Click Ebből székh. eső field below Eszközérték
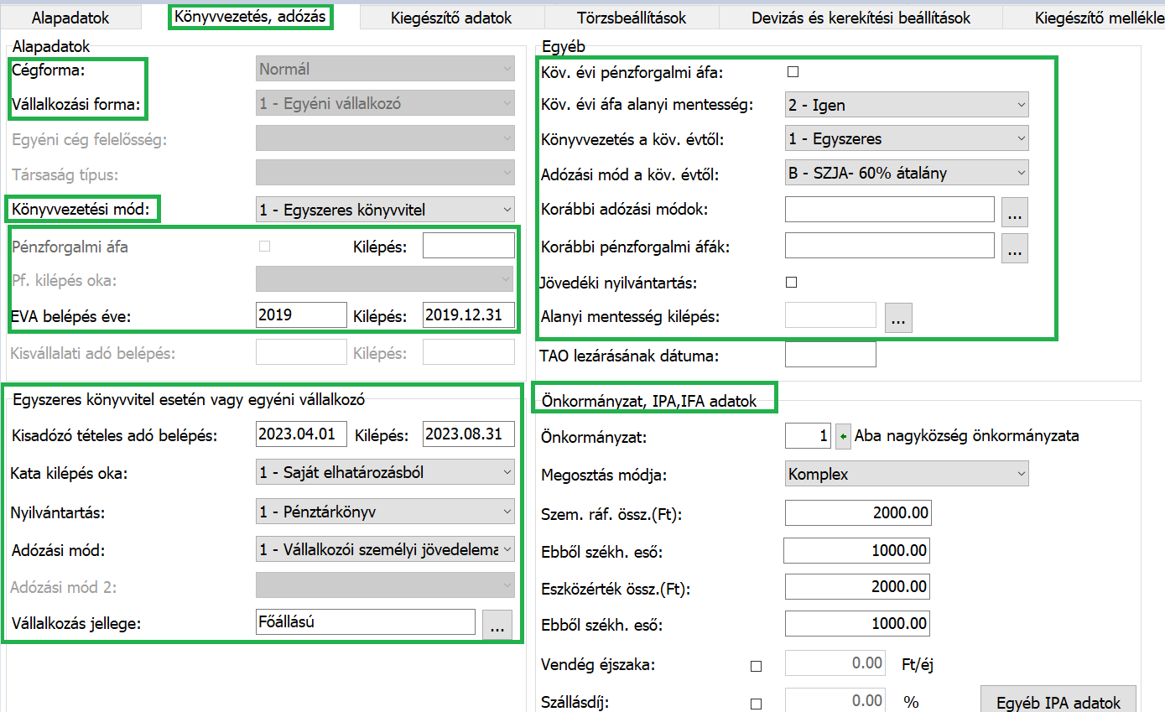Viewport: 1165px width, 712px height. pos(857,623)
